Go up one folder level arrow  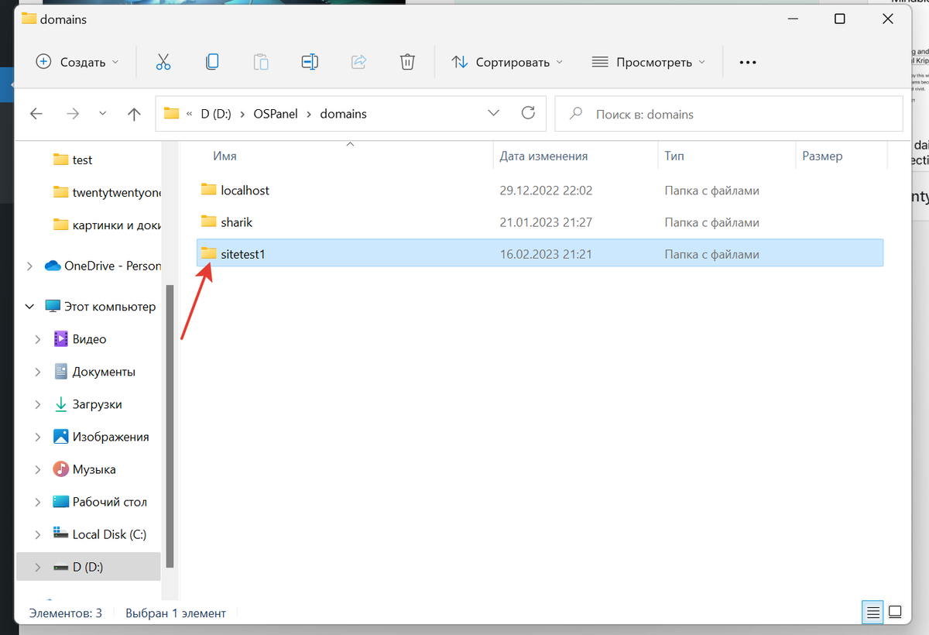134,114
